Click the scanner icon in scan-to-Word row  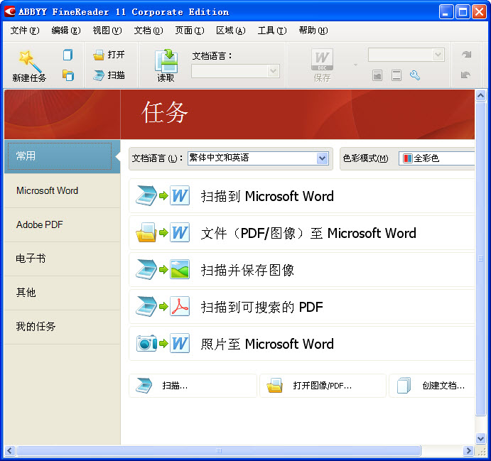click(146, 196)
